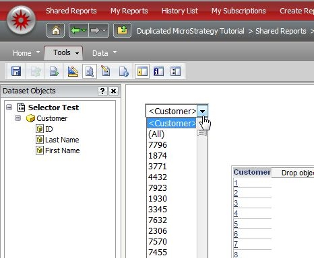Select 3771 in the dropdown list
The image size is (314, 258).
(172, 166)
